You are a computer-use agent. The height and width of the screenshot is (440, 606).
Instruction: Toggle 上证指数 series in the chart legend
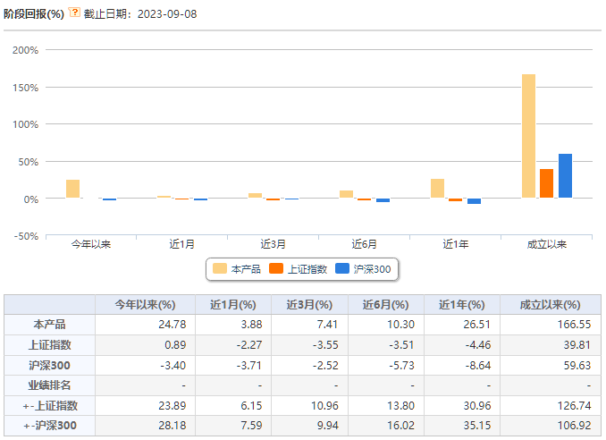coord(298,268)
